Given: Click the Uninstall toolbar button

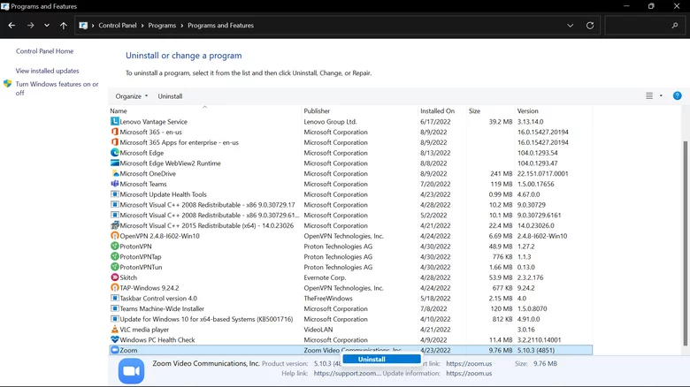Looking at the screenshot, I should 170,96.
